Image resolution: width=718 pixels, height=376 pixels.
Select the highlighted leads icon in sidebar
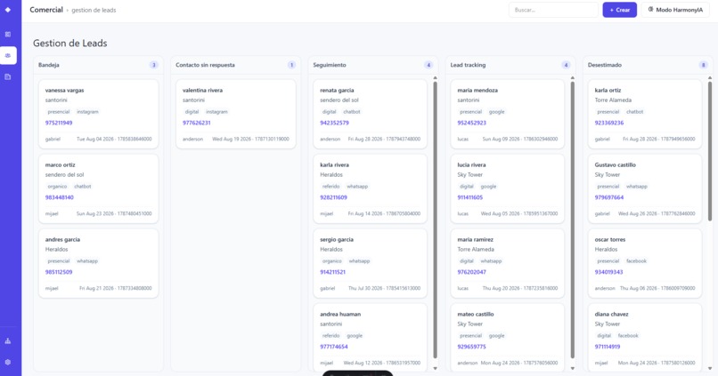click(x=8, y=55)
